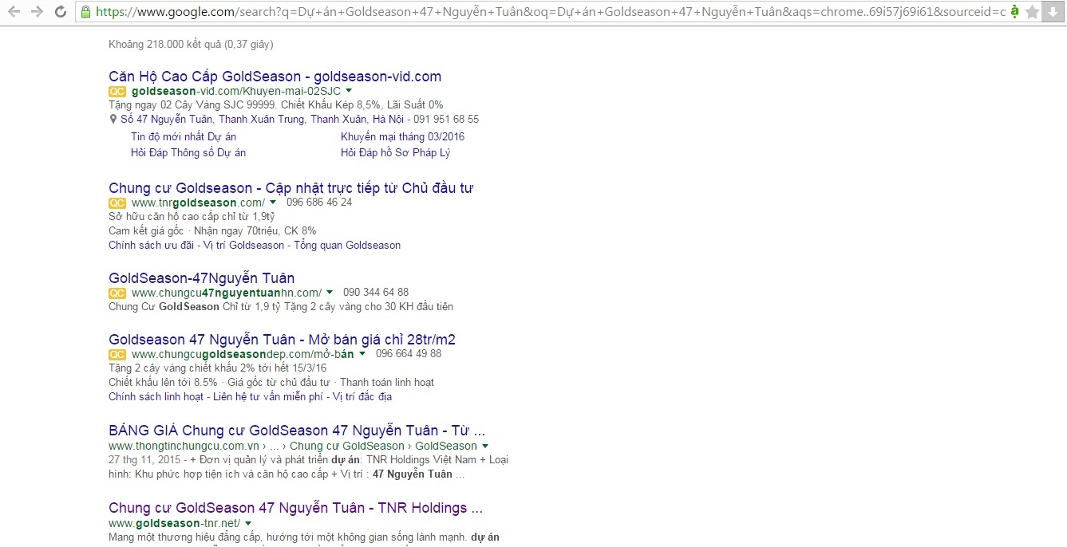
Task: Expand the arrow after goldseason-vid.com/Khuyen-mai-02SJC
Action: 349,92
